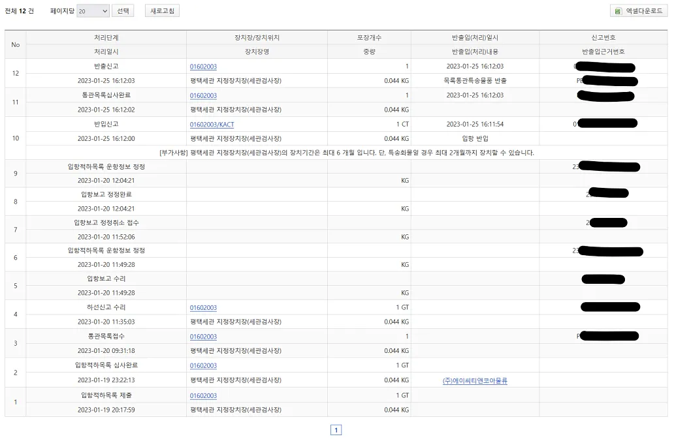Viewport: 674px width, 443px height.
Task: Refresh the list via 새로고침 button
Action: (x=161, y=10)
